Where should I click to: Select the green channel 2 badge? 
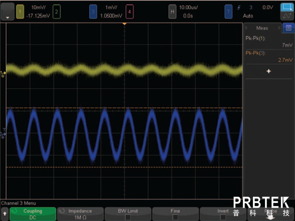point(57,12)
